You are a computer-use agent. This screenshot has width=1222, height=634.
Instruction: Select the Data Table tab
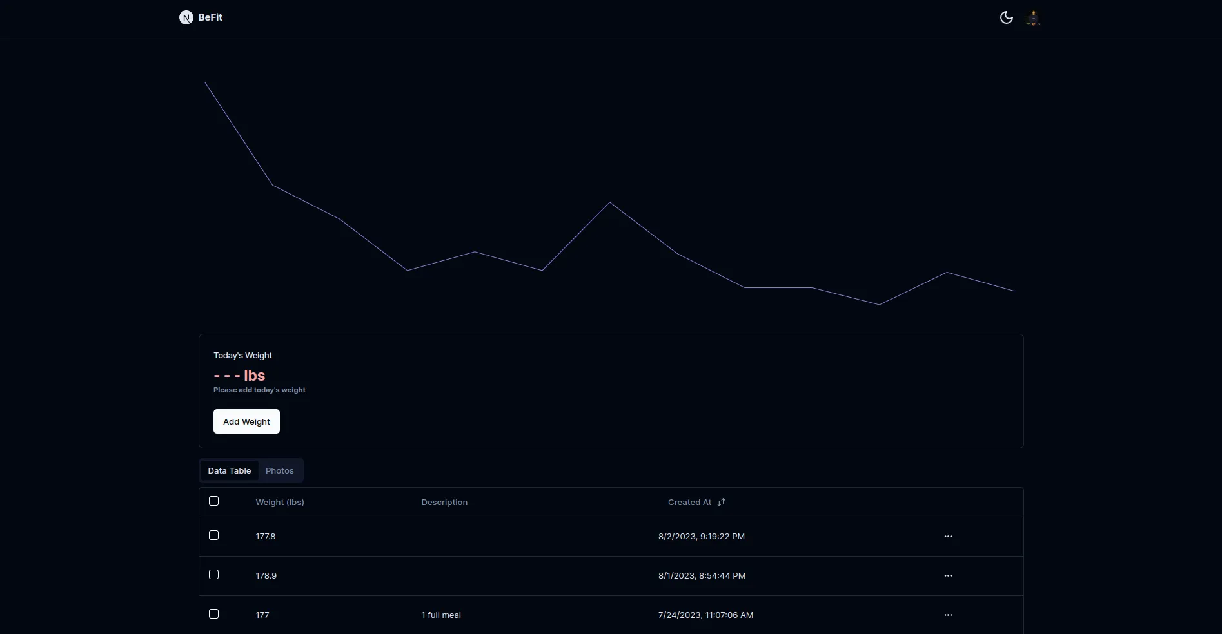point(229,470)
